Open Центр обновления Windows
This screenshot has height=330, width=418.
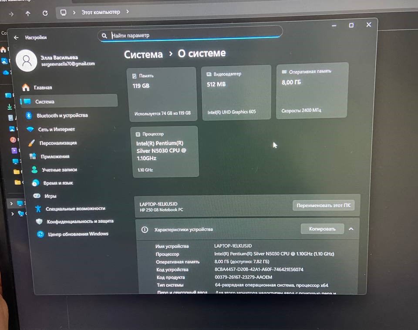coord(78,234)
